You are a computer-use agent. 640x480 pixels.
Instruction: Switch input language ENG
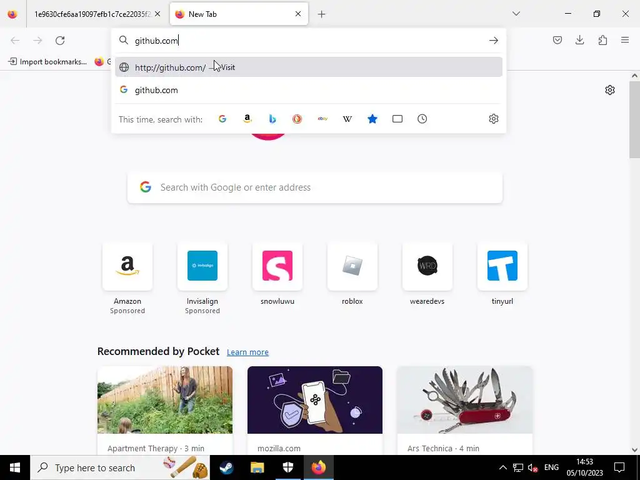(551, 467)
